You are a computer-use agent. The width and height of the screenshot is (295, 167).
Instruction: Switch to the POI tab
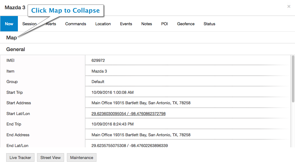164,24
